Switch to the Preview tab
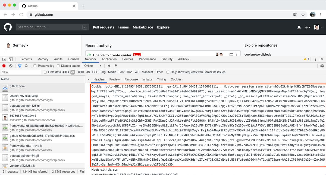Screen dimensions: 326x175 pos(114,79)
